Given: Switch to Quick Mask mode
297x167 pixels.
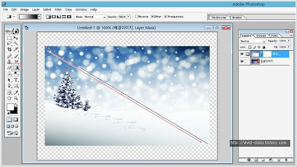Looking at the screenshot, I should pos(16,120).
